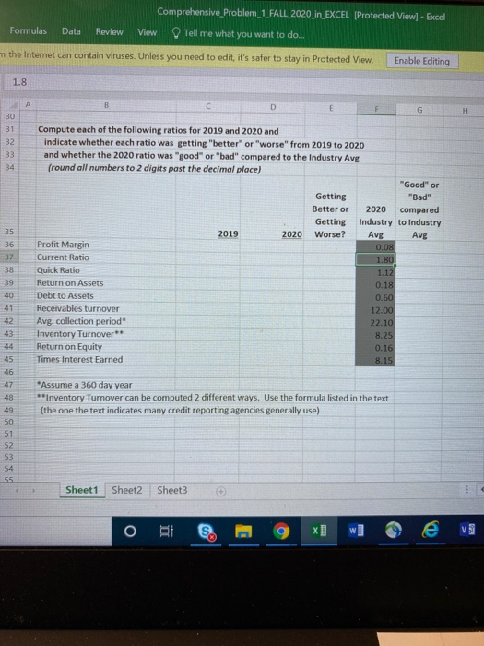Image resolution: width=484 pixels, height=646 pixels.
Task: Select row 37 header
Action: tap(9, 257)
